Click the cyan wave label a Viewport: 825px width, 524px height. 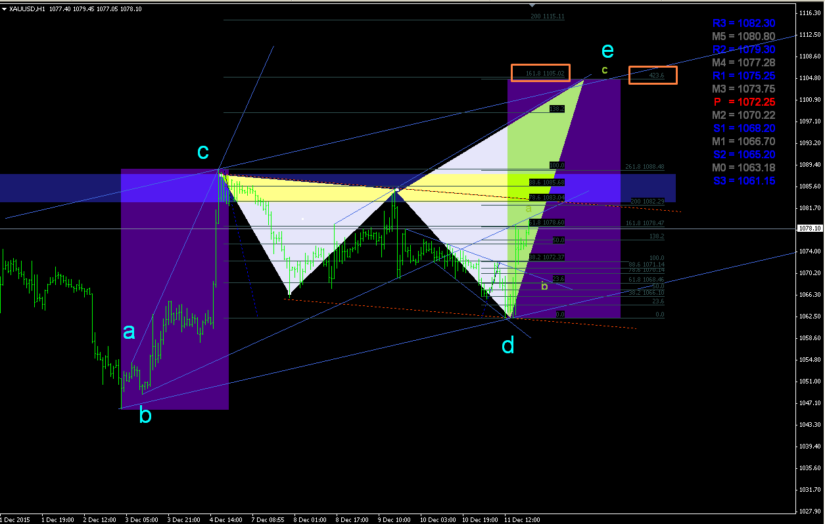click(129, 332)
